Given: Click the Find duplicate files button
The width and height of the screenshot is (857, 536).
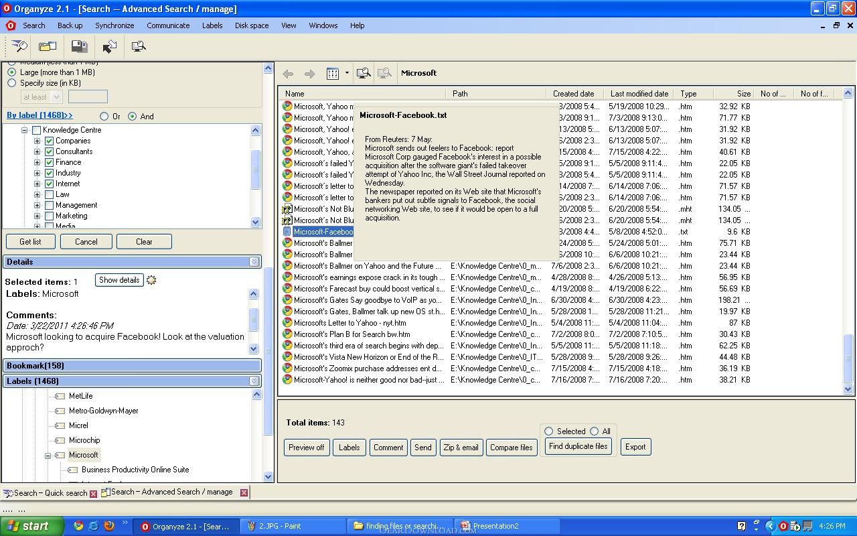Looking at the screenshot, I should click(578, 446).
